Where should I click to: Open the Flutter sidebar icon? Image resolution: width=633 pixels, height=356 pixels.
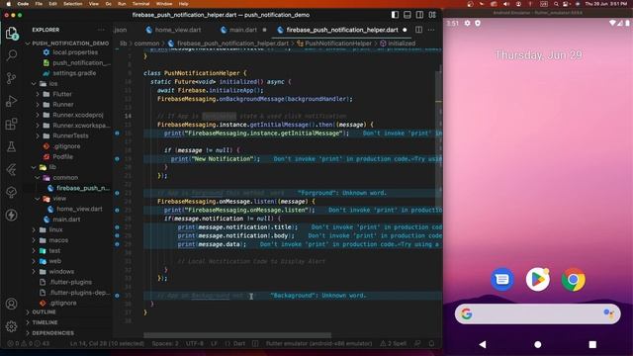click(x=11, y=169)
